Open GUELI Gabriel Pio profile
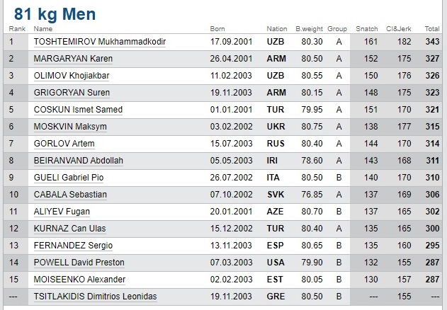Viewport: 447px width, 310px height. [x=69, y=178]
